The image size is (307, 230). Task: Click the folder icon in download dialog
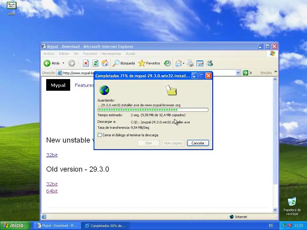(171, 90)
